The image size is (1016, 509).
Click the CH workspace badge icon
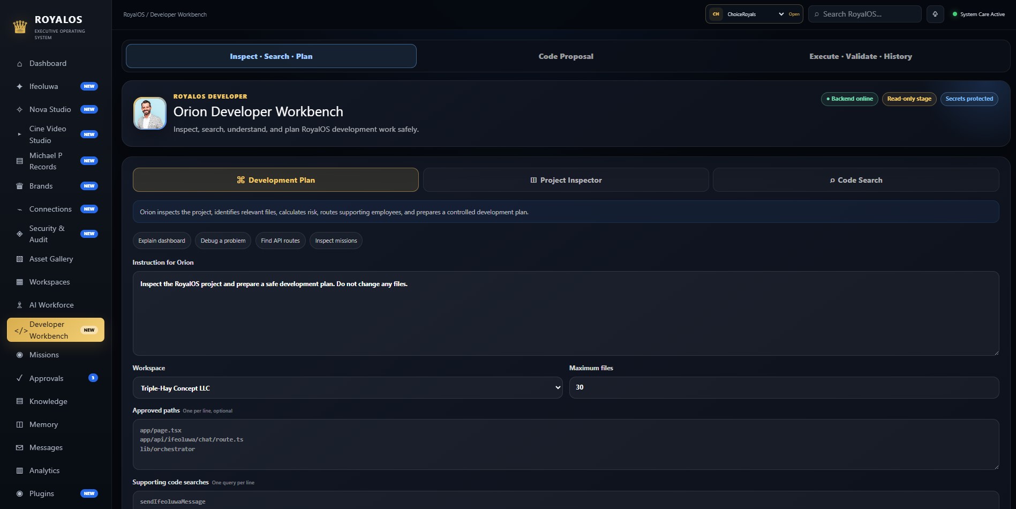(716, 14)
